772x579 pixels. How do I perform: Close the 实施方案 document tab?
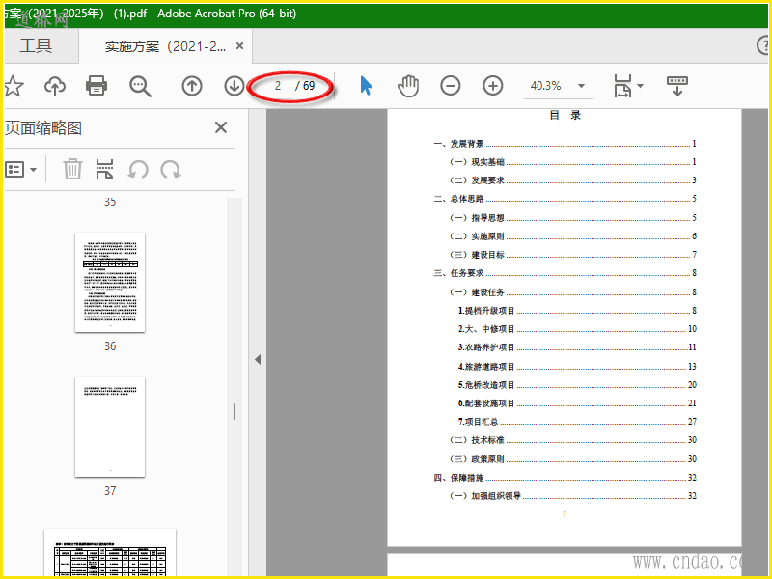coord(239,45)
